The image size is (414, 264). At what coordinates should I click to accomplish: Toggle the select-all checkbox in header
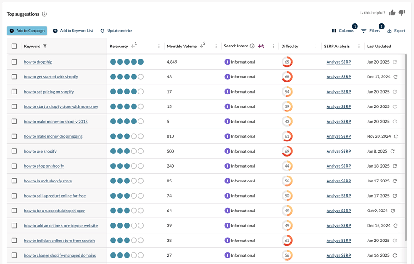pos(14,46)
